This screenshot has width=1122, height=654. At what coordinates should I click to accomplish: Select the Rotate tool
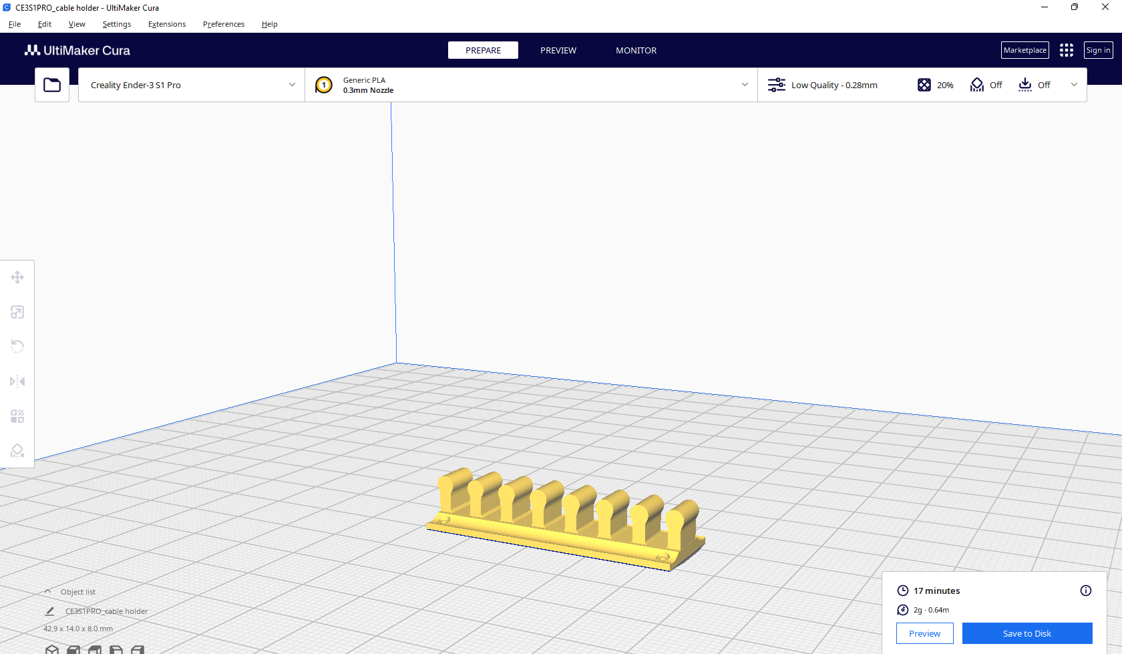coord(17,347)
